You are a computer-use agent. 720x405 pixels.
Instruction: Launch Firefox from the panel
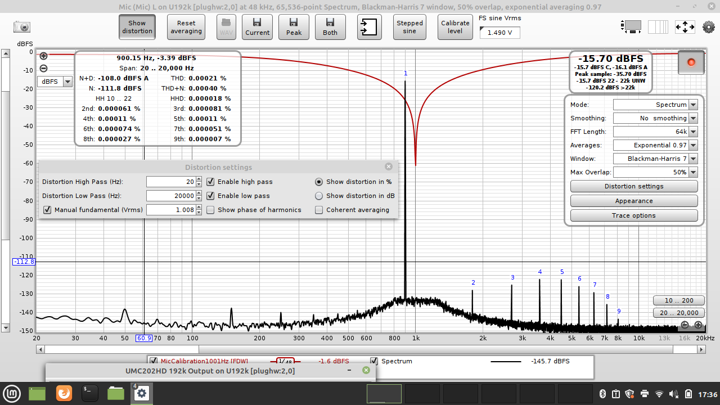pyautogui.click(x=64, y=393)
